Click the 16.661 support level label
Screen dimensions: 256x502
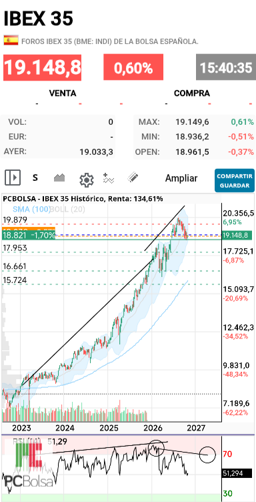point(15,266)
